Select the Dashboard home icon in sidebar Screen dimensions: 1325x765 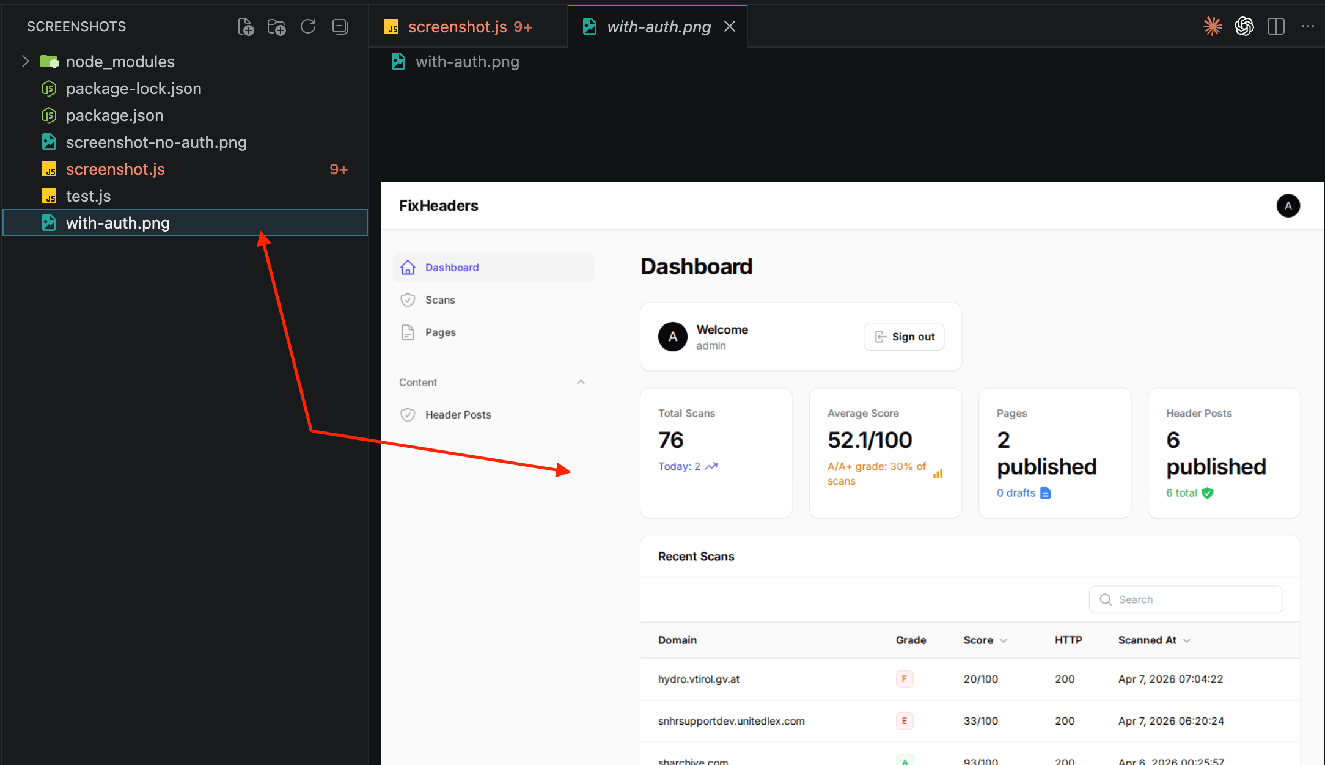coord(408,267)
